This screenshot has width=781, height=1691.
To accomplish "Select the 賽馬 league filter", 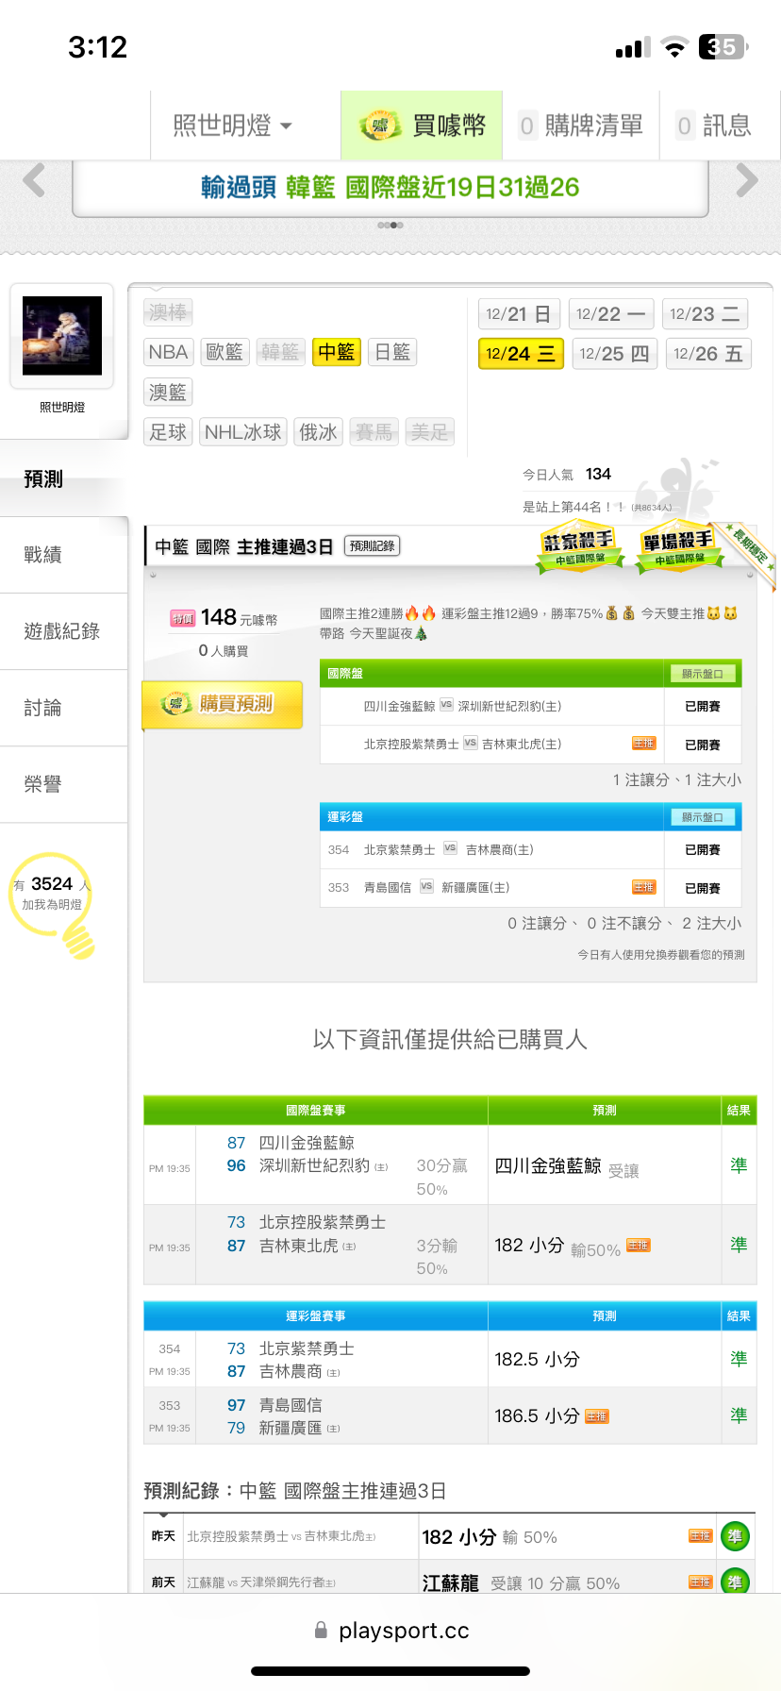I will [374, 432].
